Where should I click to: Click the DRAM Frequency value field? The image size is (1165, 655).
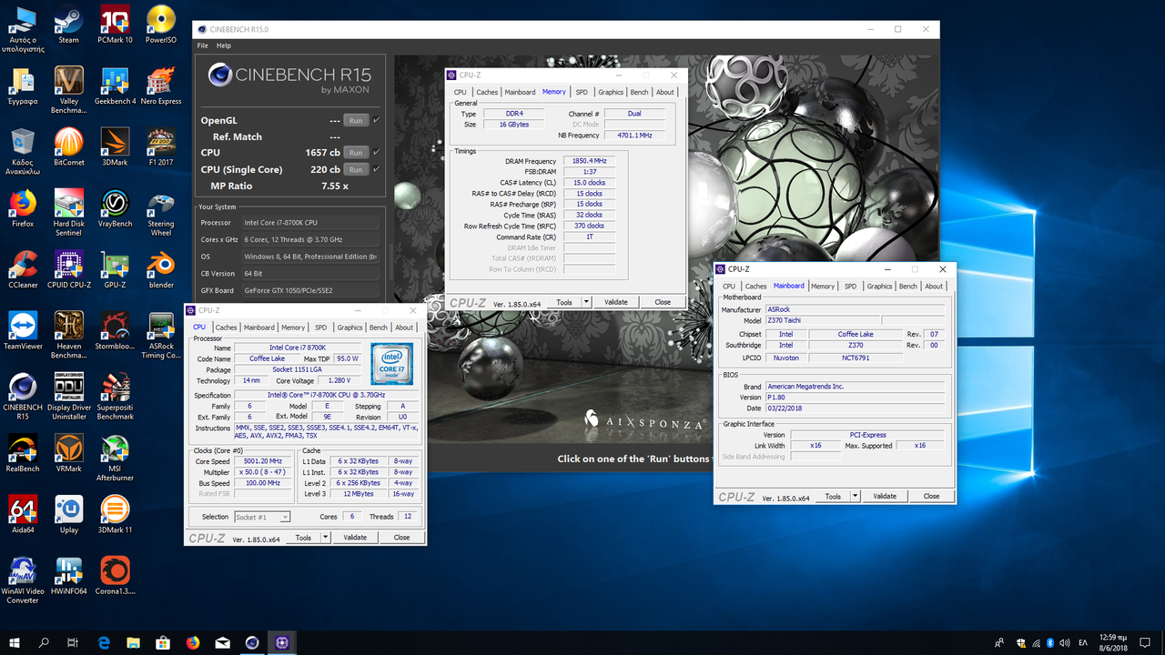tap(589, 161)
